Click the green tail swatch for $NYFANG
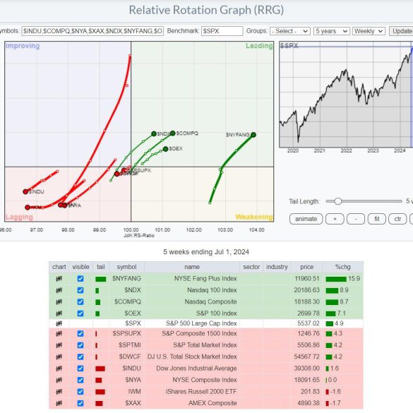This screenshot has height=413, width=413. tap(101, 279)
